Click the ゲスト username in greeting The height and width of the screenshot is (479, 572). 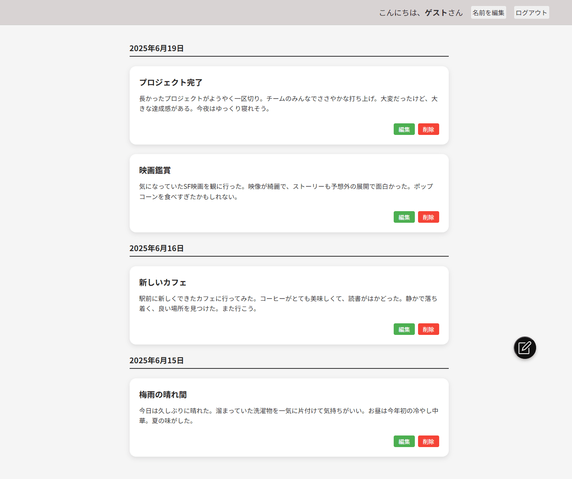click(x=436, y=13)
